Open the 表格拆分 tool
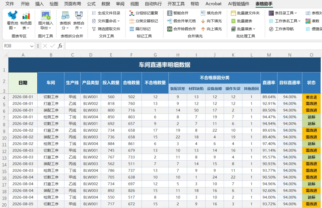 [65, 20]
